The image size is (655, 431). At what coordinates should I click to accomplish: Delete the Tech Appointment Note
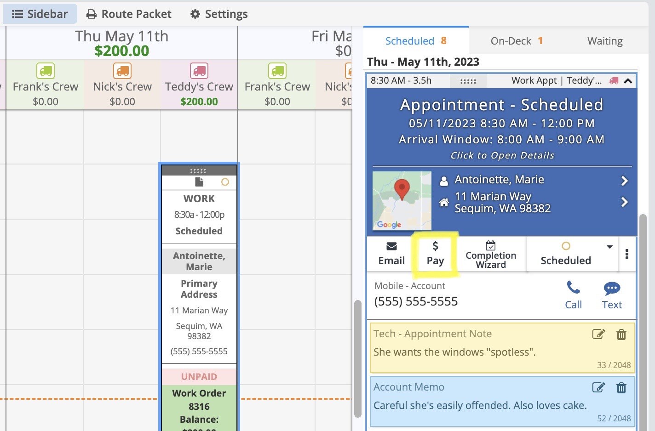[621, 334]
